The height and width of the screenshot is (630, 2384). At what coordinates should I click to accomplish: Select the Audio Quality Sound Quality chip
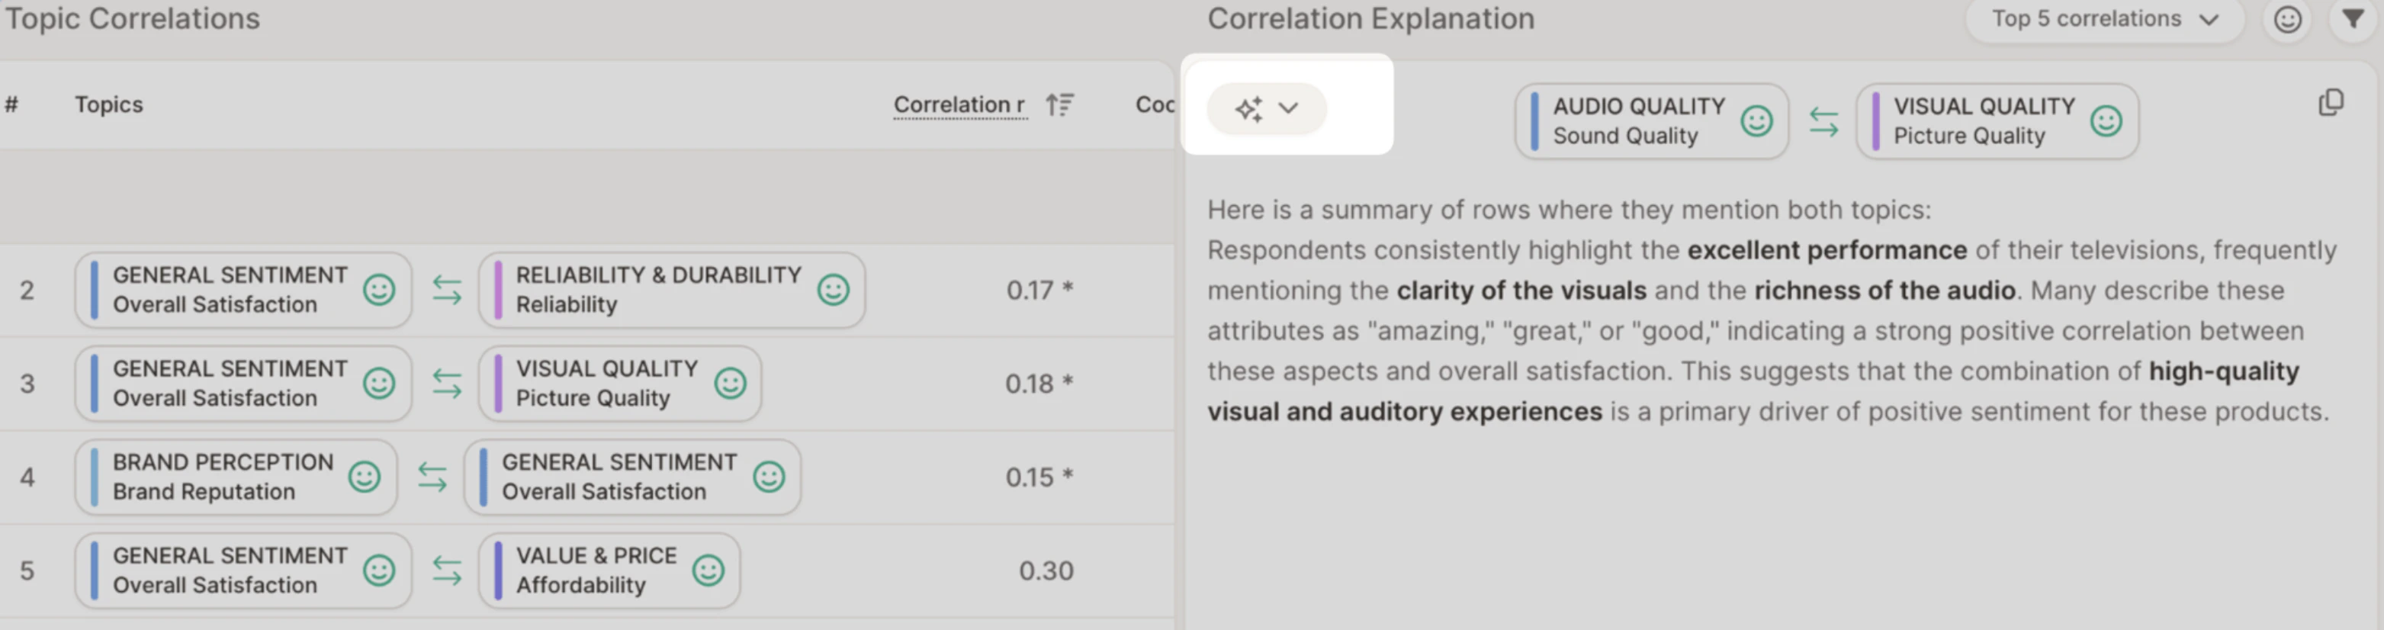(x=1651, y=121)
